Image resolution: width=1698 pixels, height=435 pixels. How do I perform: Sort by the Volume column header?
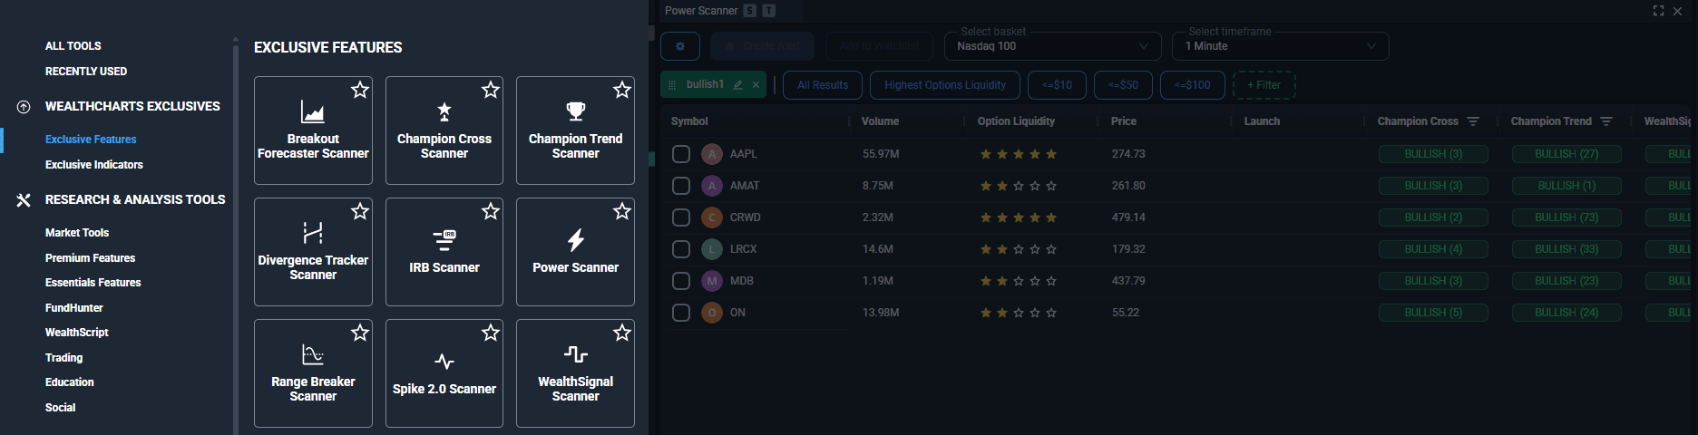[x=881, y=121]
